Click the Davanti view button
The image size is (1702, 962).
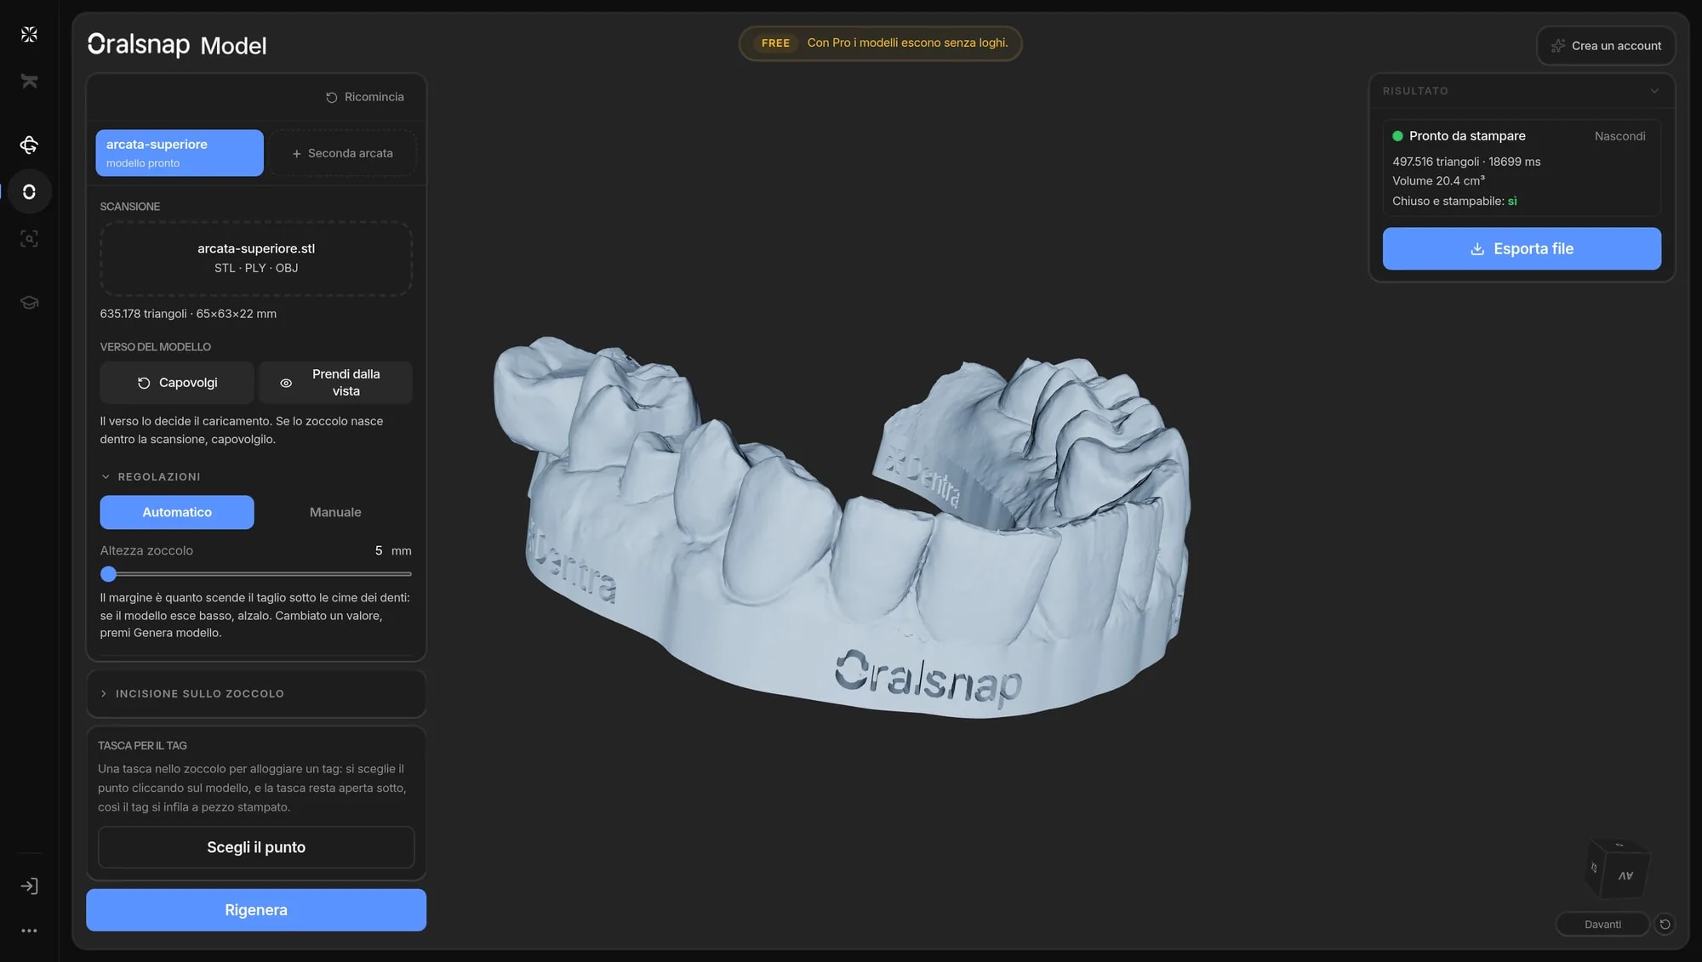click(1602, 924)
